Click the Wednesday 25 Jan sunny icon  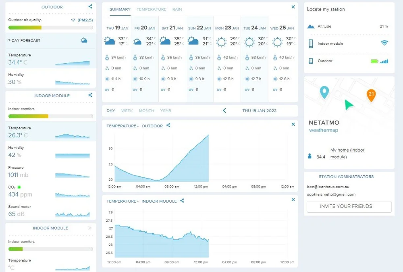point(277,42)
